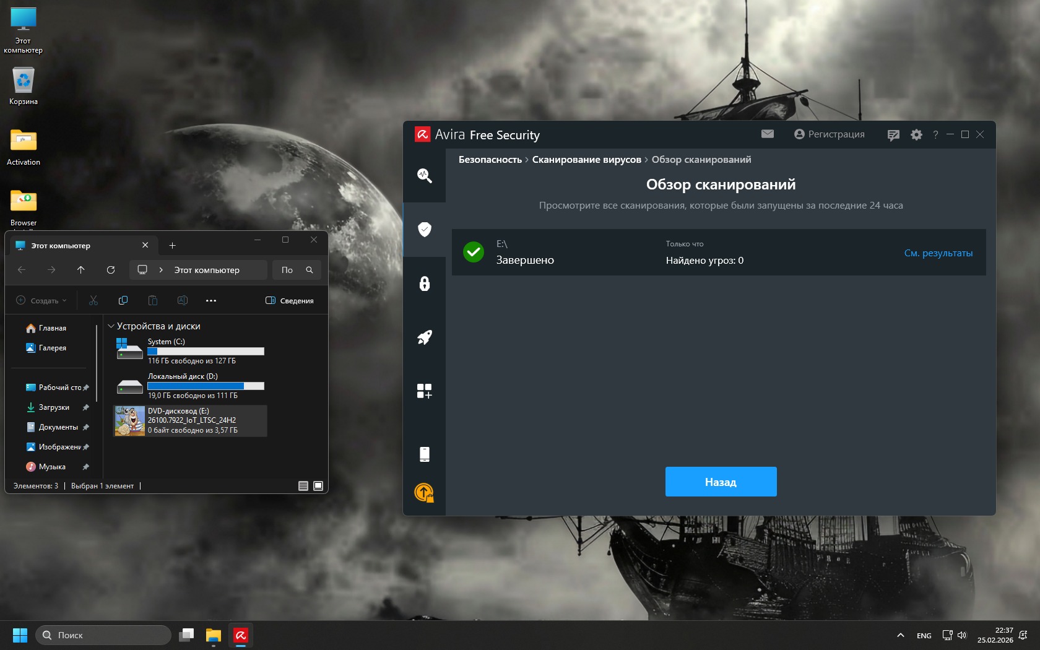Select the Security shield sidebar icon
Viewport: 1040px width, 650px height.
point(424,230)
